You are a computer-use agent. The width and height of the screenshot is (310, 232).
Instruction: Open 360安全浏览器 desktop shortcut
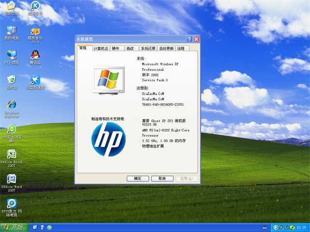11,130
